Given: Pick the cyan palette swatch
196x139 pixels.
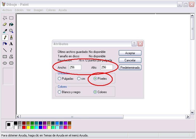Looking at the screenshot, I should coord(36,127).
